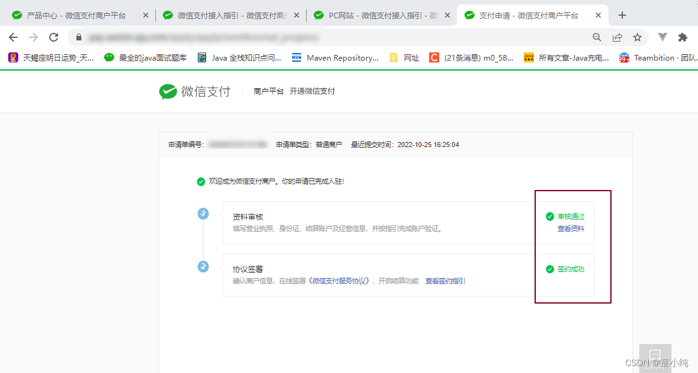Click submission time 2022-10-25 16:25:04

coord(429,145)
